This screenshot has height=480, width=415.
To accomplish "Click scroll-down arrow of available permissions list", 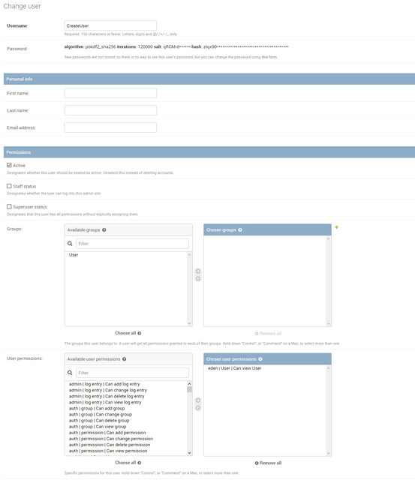I will click(190, 453).
